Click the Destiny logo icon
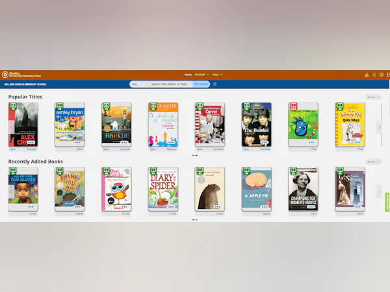 [x=5, y=75]
